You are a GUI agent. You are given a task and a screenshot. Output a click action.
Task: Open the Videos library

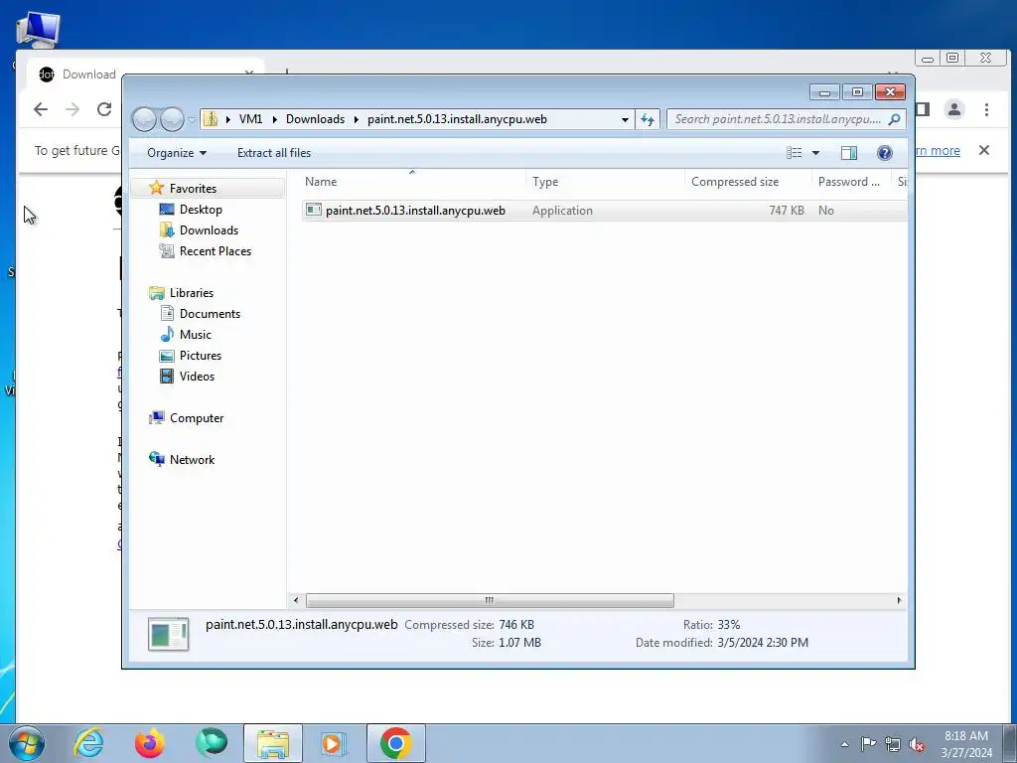[x=197, y=377]
